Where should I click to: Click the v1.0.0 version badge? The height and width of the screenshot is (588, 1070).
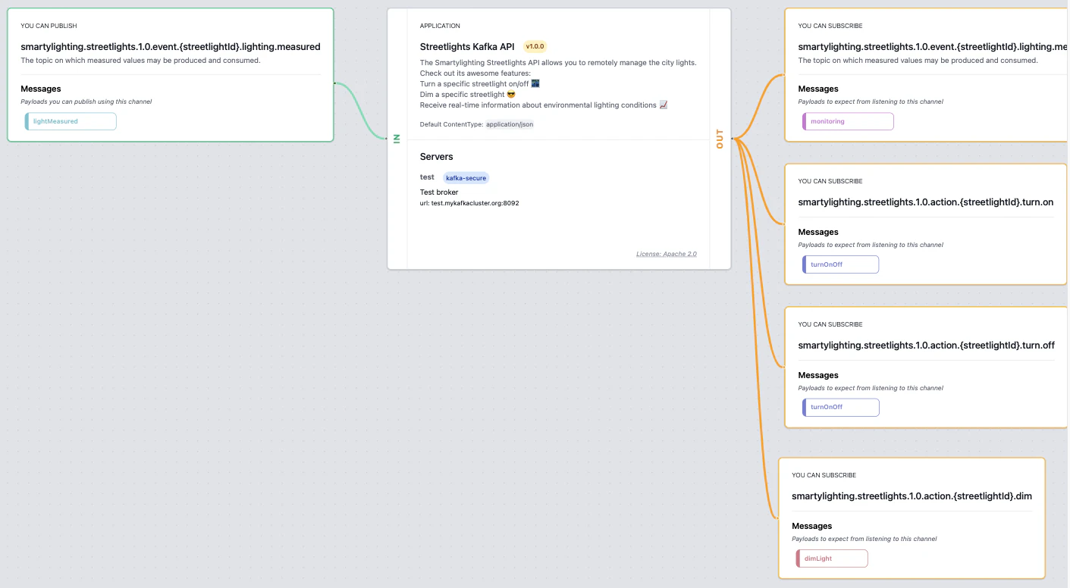pyautogui.click(x=535, y=46)
